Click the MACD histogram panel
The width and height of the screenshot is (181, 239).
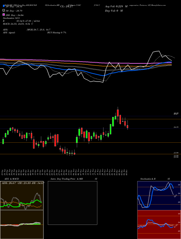point(22,225)
